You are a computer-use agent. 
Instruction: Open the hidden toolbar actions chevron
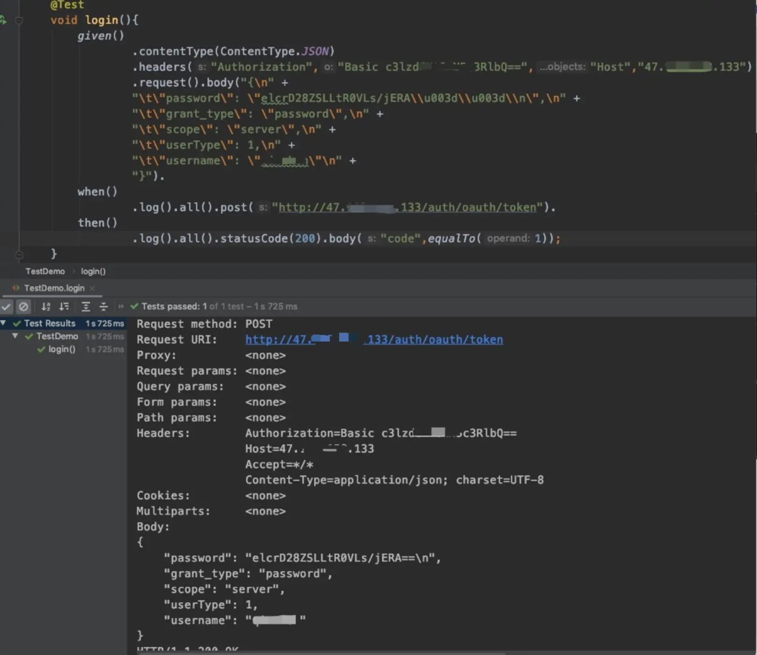(x=121, y=306)
